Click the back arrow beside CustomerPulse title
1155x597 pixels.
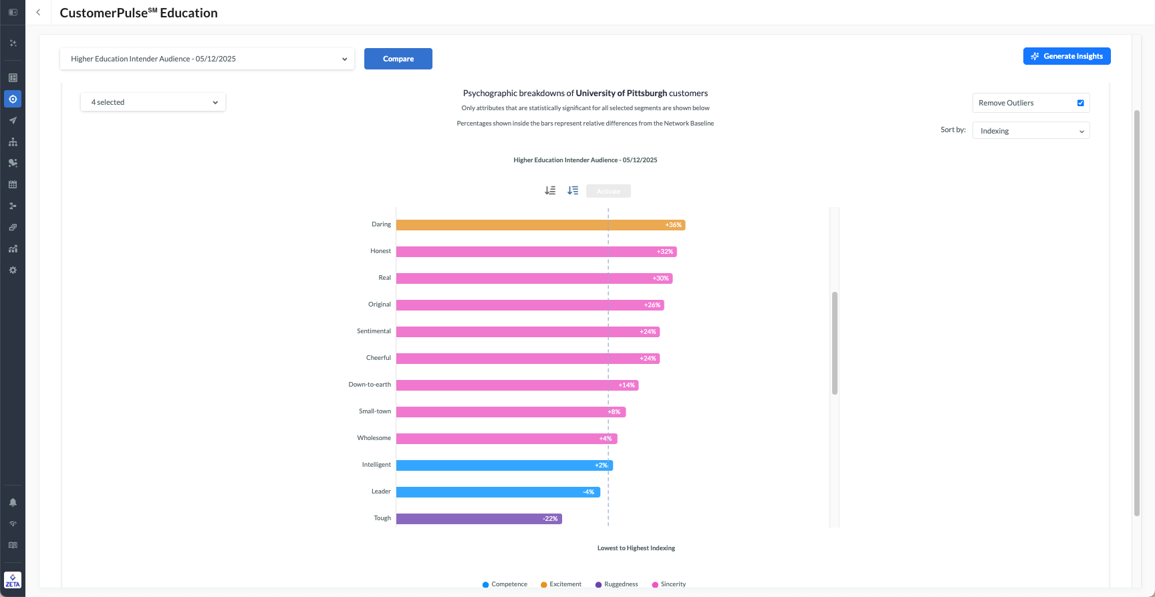[x=38, y=13]
